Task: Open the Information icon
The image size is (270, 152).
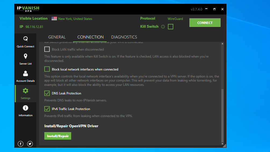Action: [26, 108]
